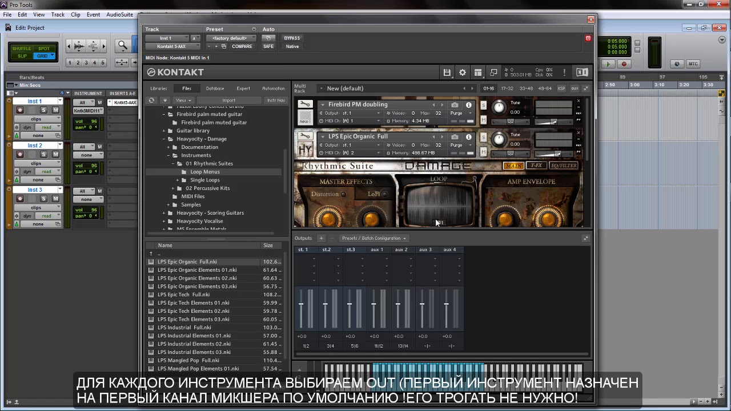
Task: Solo the Firebird PM doubling instrument
Action: click(x=483, y=106)
